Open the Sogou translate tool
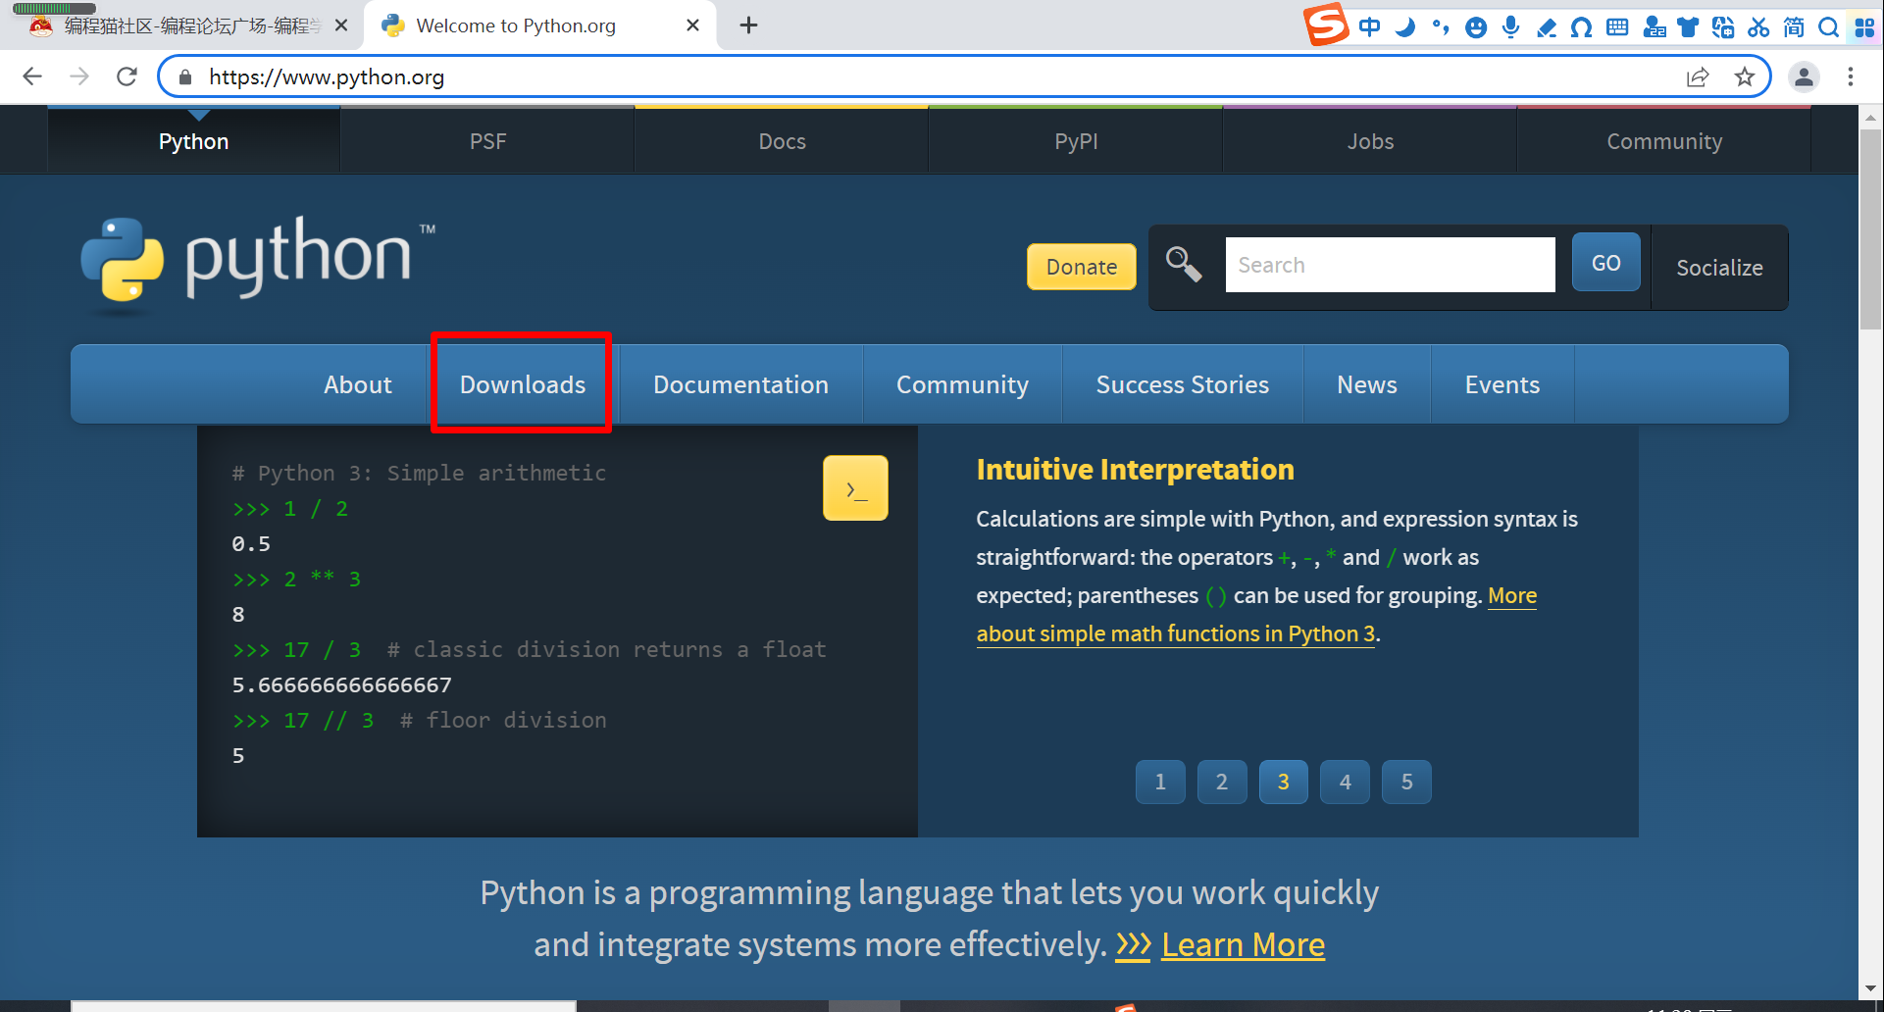The width and height of the screenshot is (1884, 1012). point(1723,27)
